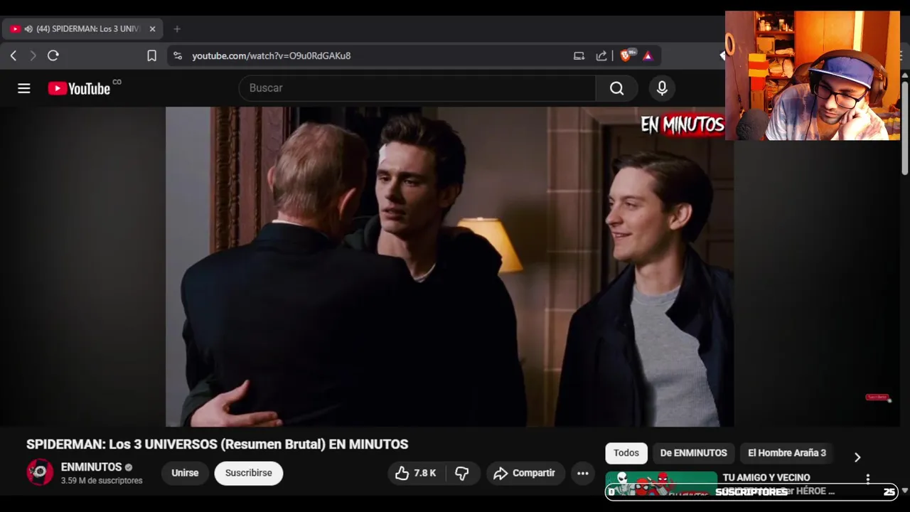The height and width of the screenshot is (512, 910).
Task: Click the browser forward arrow
Action: pyautogui.click(x=33, y=55)
